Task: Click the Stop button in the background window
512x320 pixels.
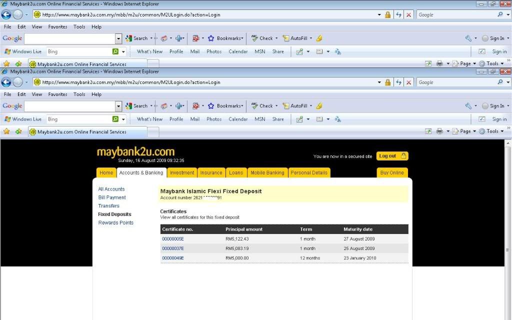Action: (x=408, y=14)
